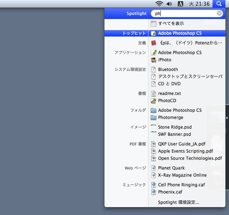
Task: Launch Adobe Photoshop CS under applications
Action: 180,53
